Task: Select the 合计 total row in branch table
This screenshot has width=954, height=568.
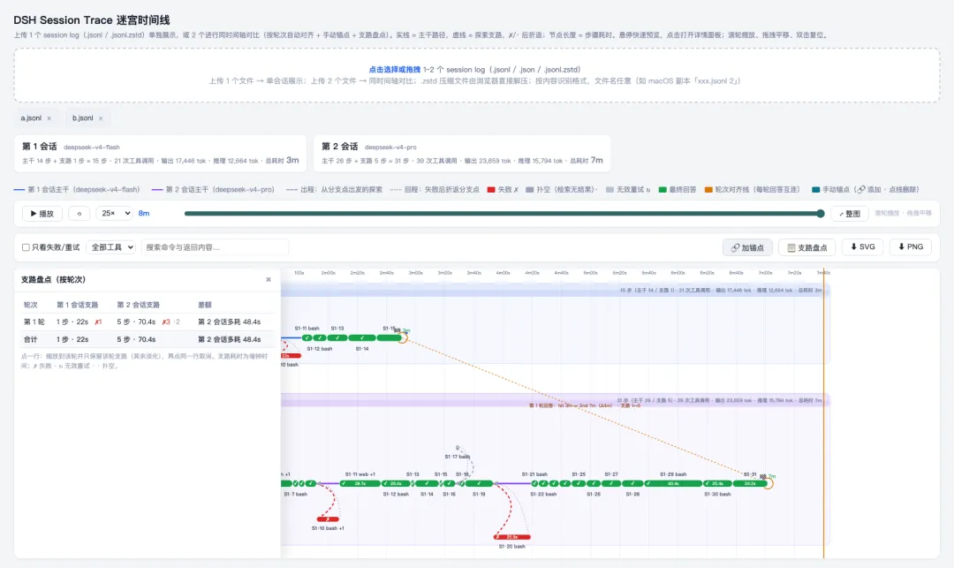Action: (148, 339)
